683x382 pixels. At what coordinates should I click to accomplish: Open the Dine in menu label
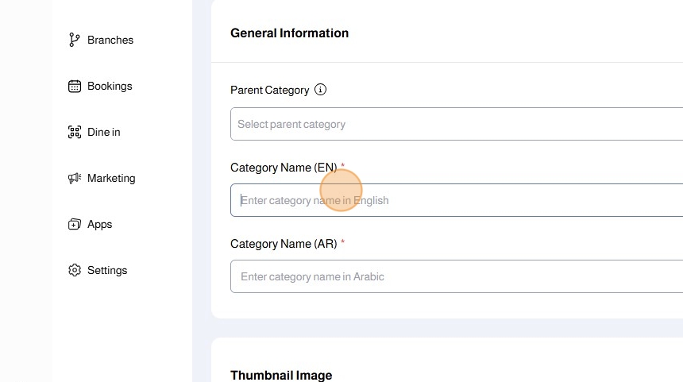pyautogui.click(x=104, y=132)
